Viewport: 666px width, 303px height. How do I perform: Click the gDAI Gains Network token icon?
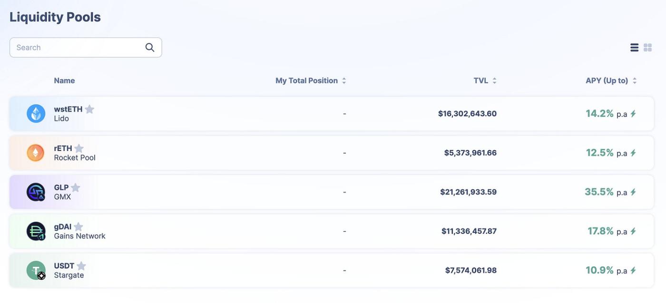[x=36, y=231]
